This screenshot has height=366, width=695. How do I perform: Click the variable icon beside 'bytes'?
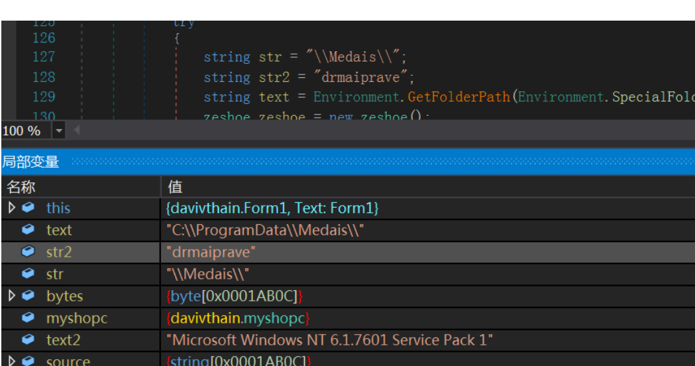pos(29,295)
